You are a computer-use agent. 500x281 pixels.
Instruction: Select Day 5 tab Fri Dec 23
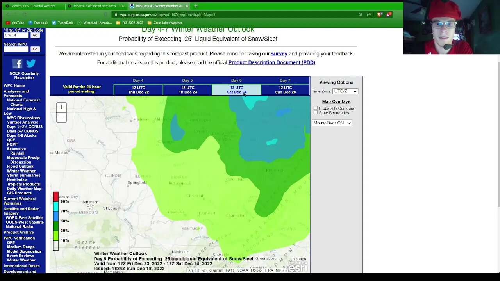[187, 90]
